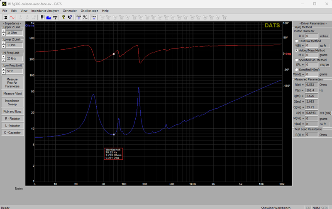This screenshot has width=332, height=209.
Task: Click the 1W/1m unit button beside SPL
Action: (324, 65)
